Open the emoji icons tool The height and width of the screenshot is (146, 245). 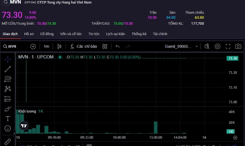pos(8,128)
